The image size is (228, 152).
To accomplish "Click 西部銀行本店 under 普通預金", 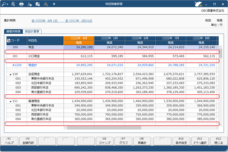I will 40,115.
